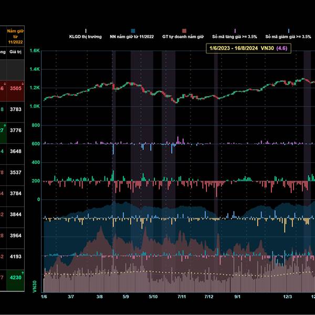Click the 800 y-axis label
Screen dimensions: 315x315
[36, 125]
